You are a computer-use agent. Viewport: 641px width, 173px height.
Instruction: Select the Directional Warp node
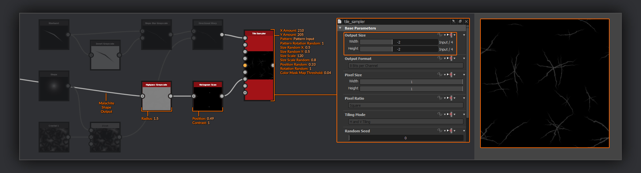[208, 35]
